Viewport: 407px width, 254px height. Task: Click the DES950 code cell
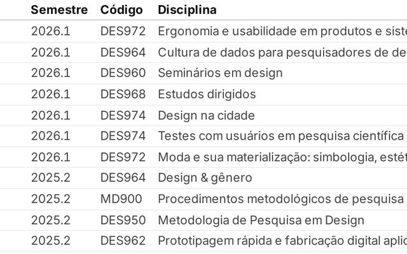click(x=123, y=220)
